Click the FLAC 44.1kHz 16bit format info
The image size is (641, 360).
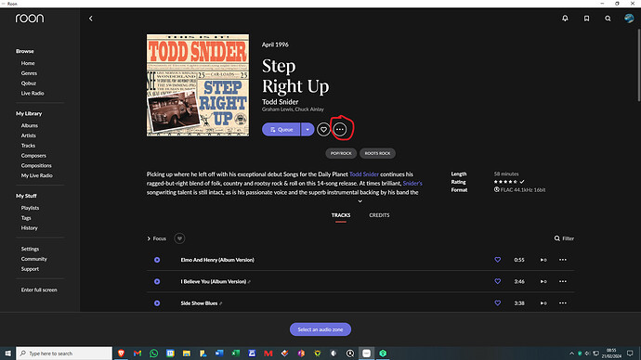point(519,190)
